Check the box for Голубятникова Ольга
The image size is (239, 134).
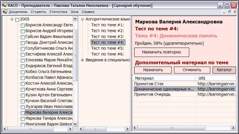[23, 49]
